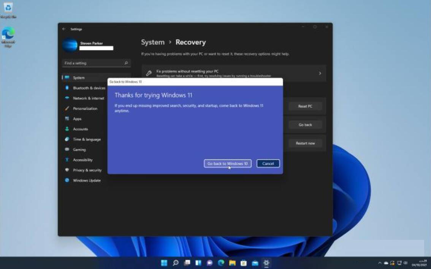Open Personalization via its brush icon
This screenshot has width=431, height=269.
(x=67, y=108)
